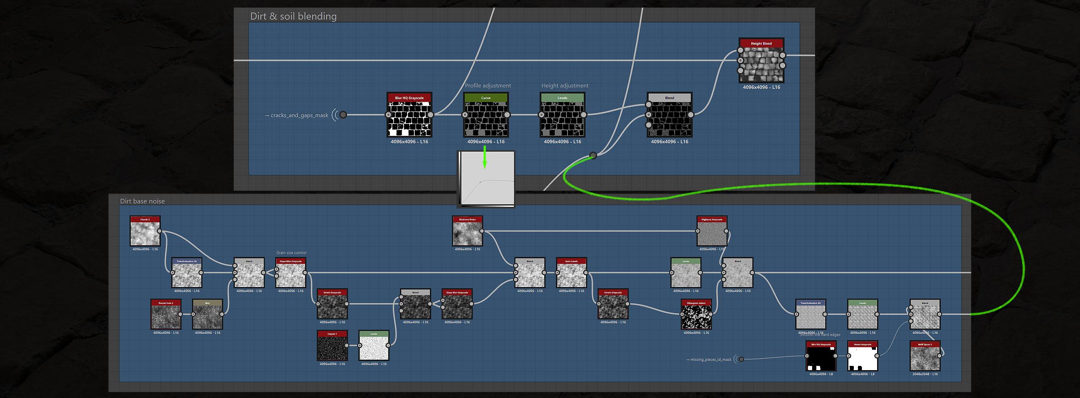Click the Grain size control comment label
Viewport: 1080px width, 398px height.
pyautogui.click(x=291, y=253)
